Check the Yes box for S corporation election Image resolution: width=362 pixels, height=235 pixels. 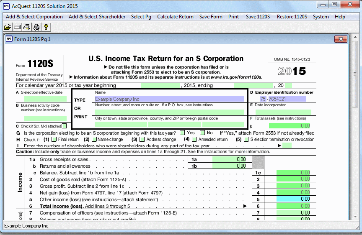click(x=182, y=133)
